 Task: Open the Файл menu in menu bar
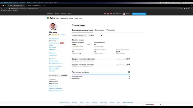point(11,3)
